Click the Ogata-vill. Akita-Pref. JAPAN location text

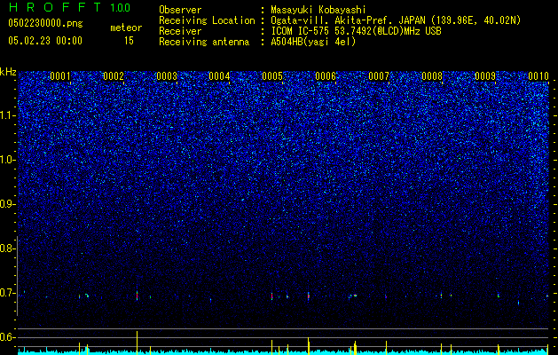[x=396, y=20]
